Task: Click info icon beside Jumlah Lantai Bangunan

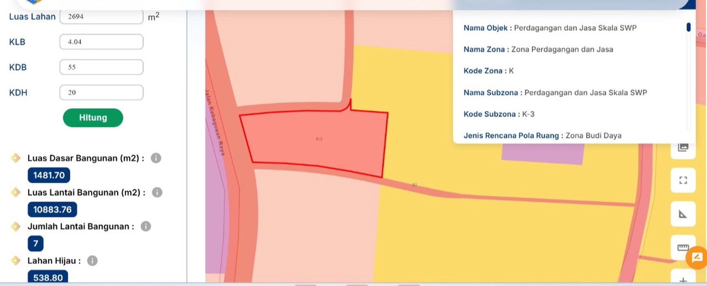Action: pos(145,226)
